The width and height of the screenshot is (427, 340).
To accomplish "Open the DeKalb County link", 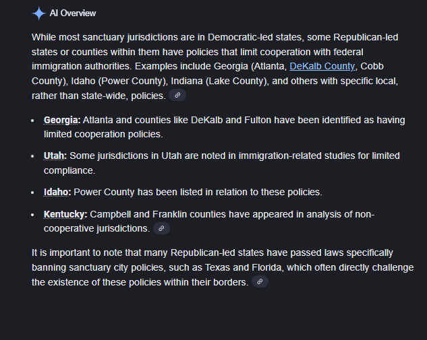I will (x=322, y=66).
